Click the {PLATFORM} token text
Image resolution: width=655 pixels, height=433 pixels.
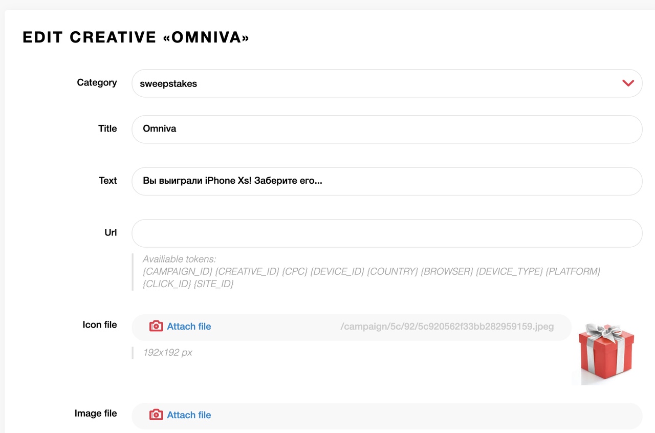pyautogui.click(x=573, y=271)
